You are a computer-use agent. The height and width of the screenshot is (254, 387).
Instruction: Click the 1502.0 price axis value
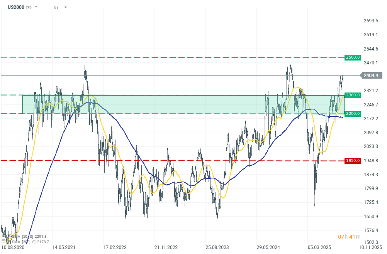371,242
